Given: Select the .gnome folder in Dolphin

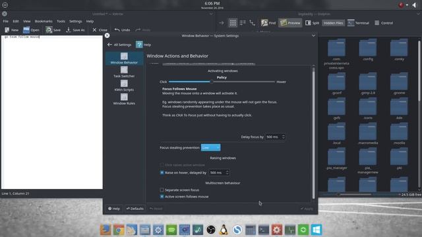Looking at the screenshot, I should click(399, 84).
